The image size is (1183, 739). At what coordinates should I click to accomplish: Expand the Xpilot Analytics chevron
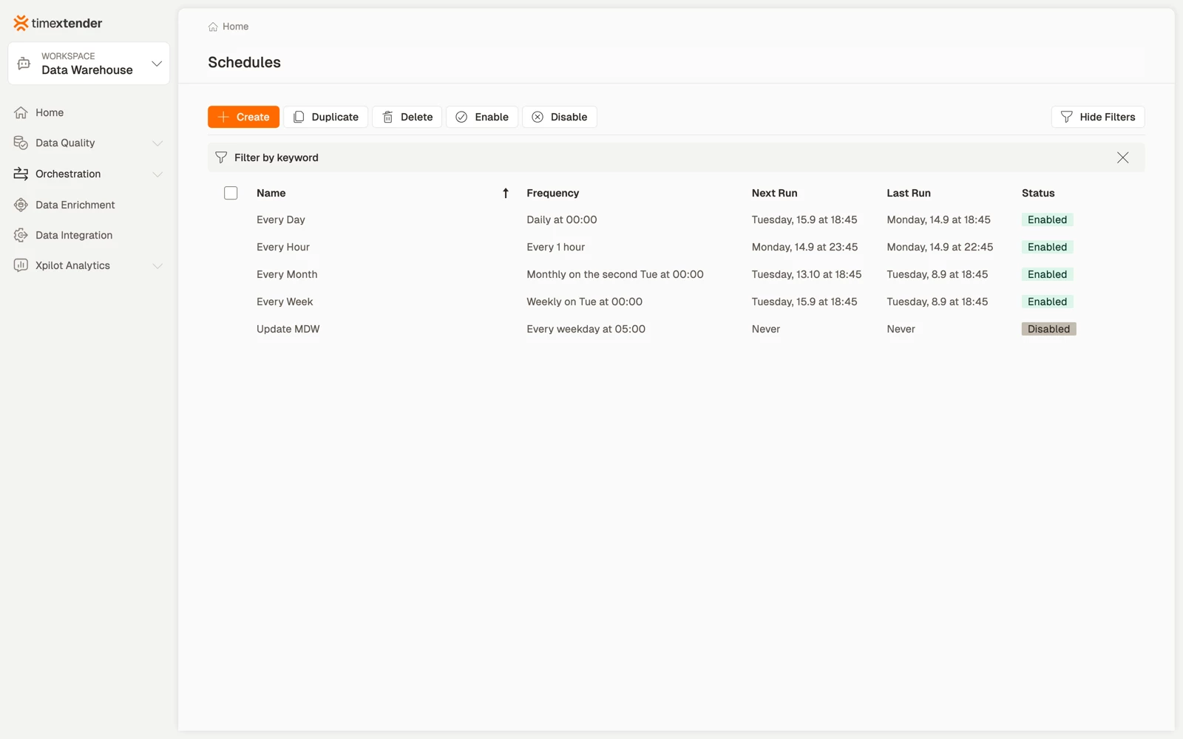(x=157, y=266)
